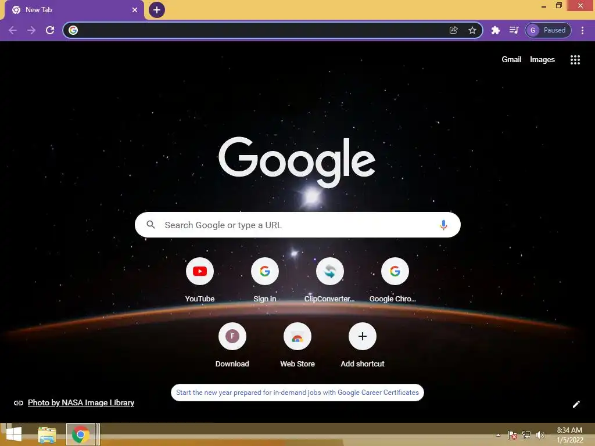The image size is (595, 446).
Task: Click the share page icon in the address bar
Action: [x=453, y=30]
